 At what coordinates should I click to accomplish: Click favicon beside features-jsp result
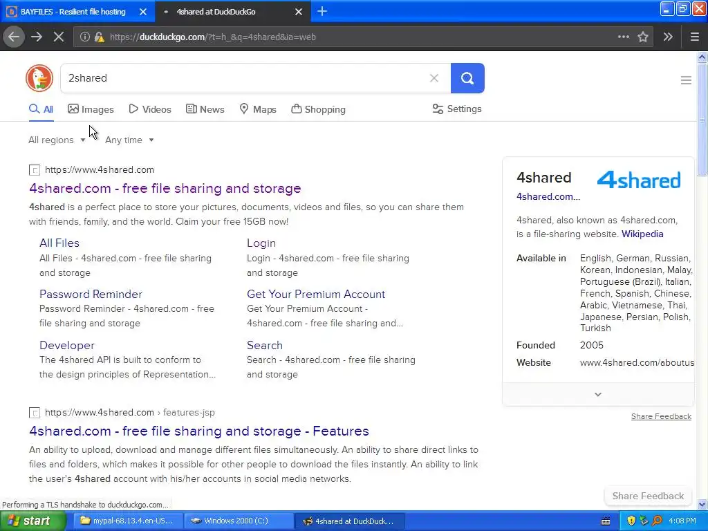point(35,413)
